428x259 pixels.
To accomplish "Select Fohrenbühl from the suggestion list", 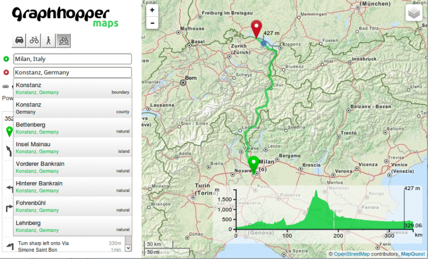I will 72,206.
